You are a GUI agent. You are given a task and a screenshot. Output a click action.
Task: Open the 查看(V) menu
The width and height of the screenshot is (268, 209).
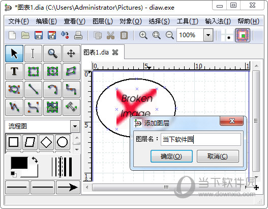pyautogui.click(x=74, y=21)
